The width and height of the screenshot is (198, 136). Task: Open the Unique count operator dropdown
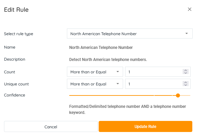tap(95, 84)
